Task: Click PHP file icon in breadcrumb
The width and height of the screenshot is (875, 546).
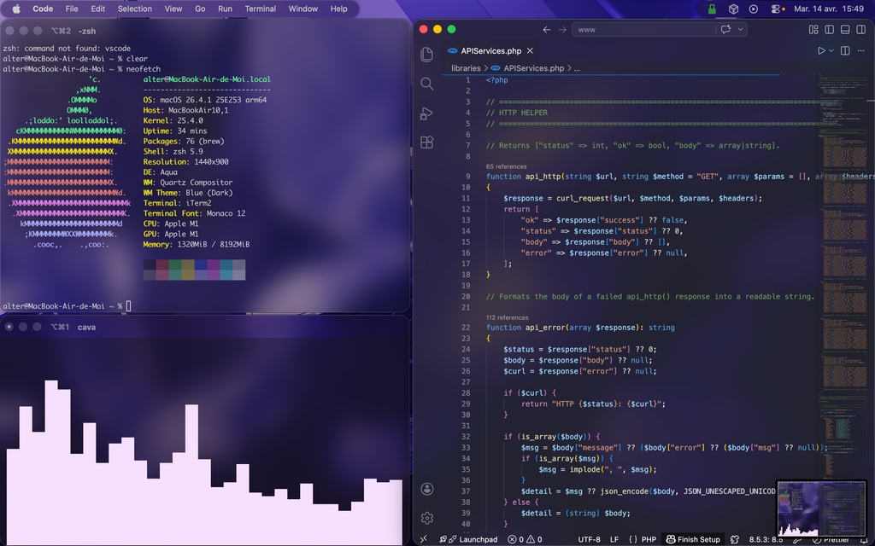Action: (495, 68)
